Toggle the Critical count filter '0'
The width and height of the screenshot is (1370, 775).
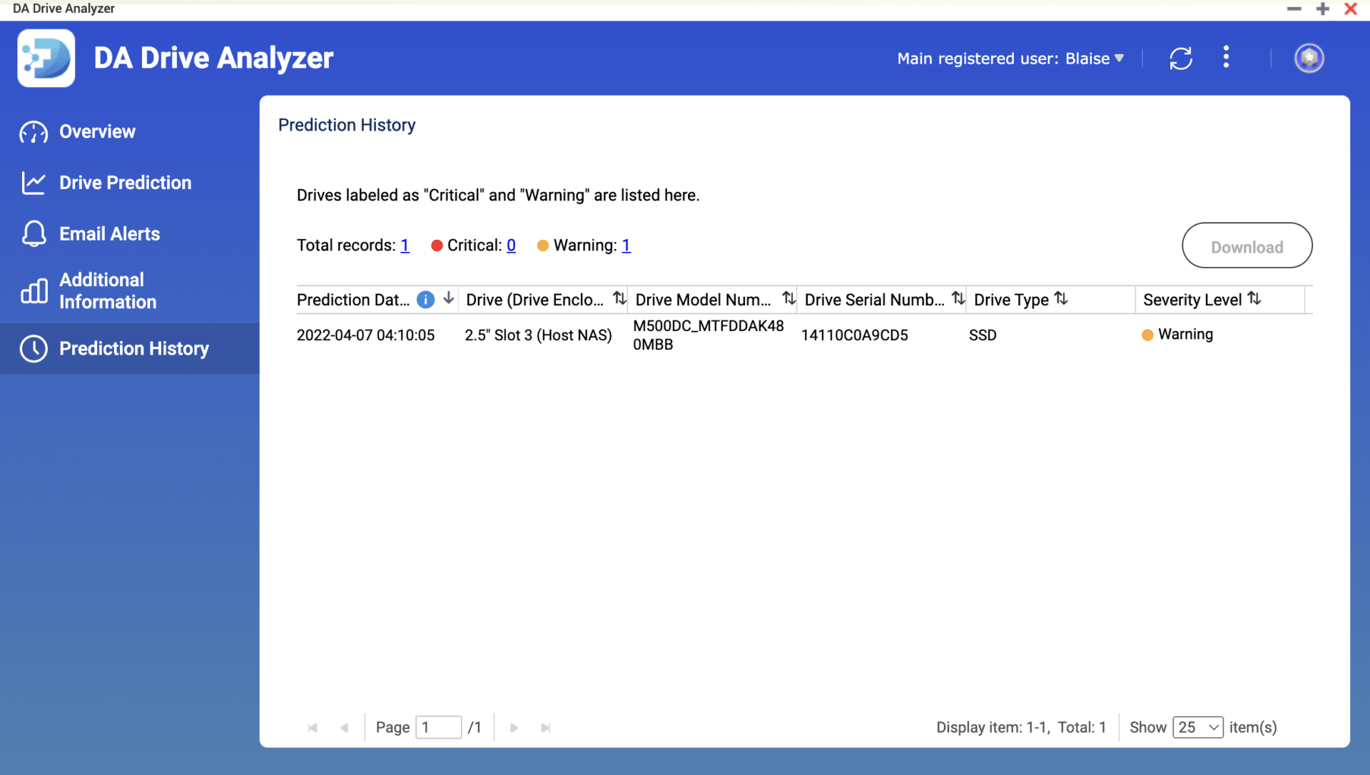click(510, 245)
